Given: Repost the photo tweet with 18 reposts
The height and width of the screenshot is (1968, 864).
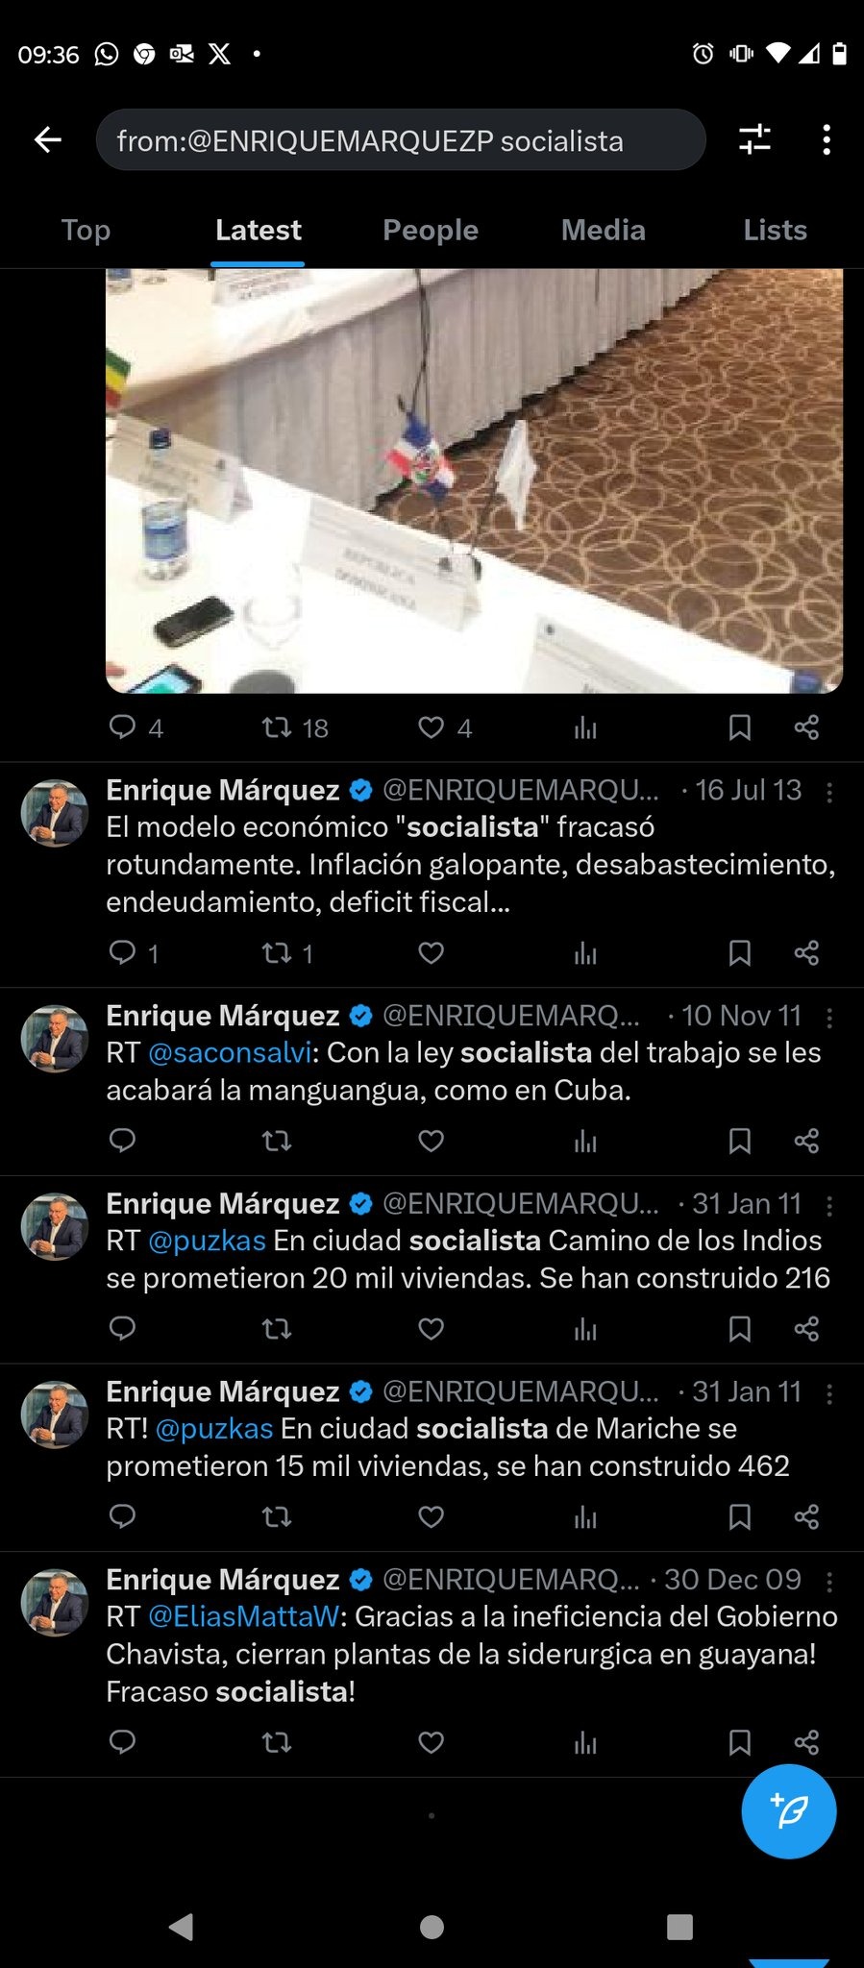Looking at the screenshot, I should [x=278, y=727].
